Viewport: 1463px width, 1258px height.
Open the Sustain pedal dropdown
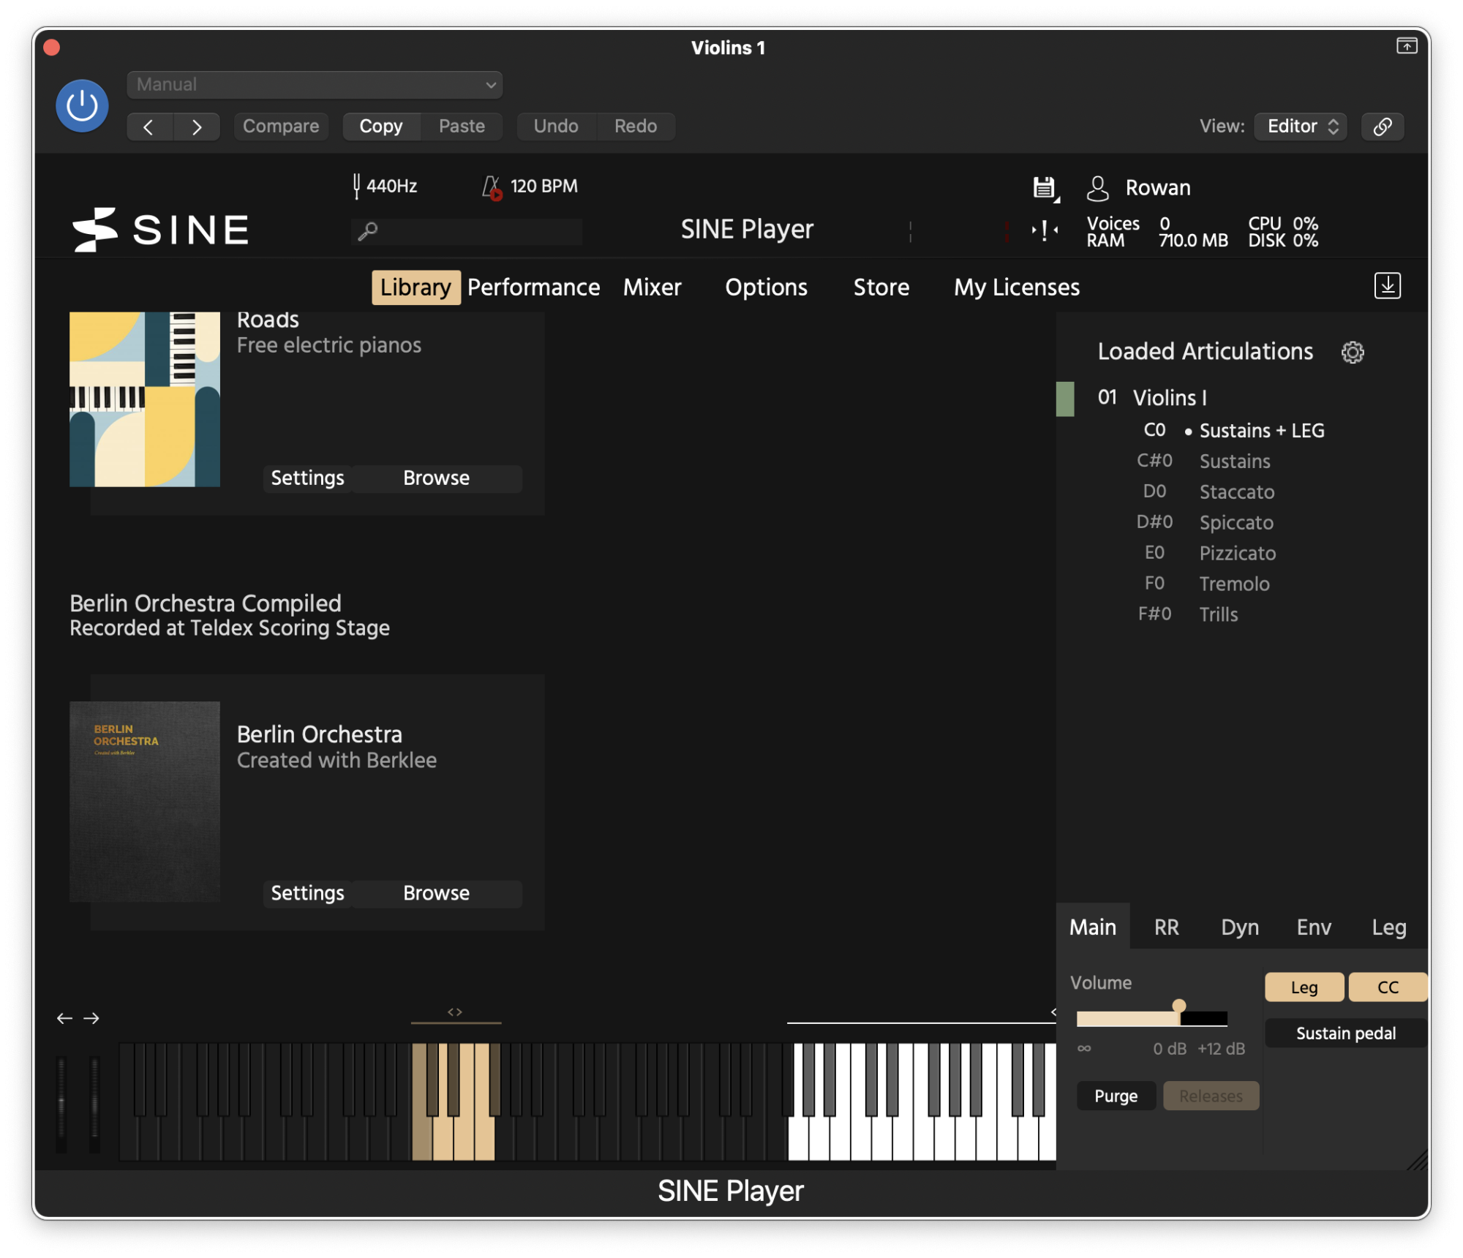click(x=1345, y=1033)
